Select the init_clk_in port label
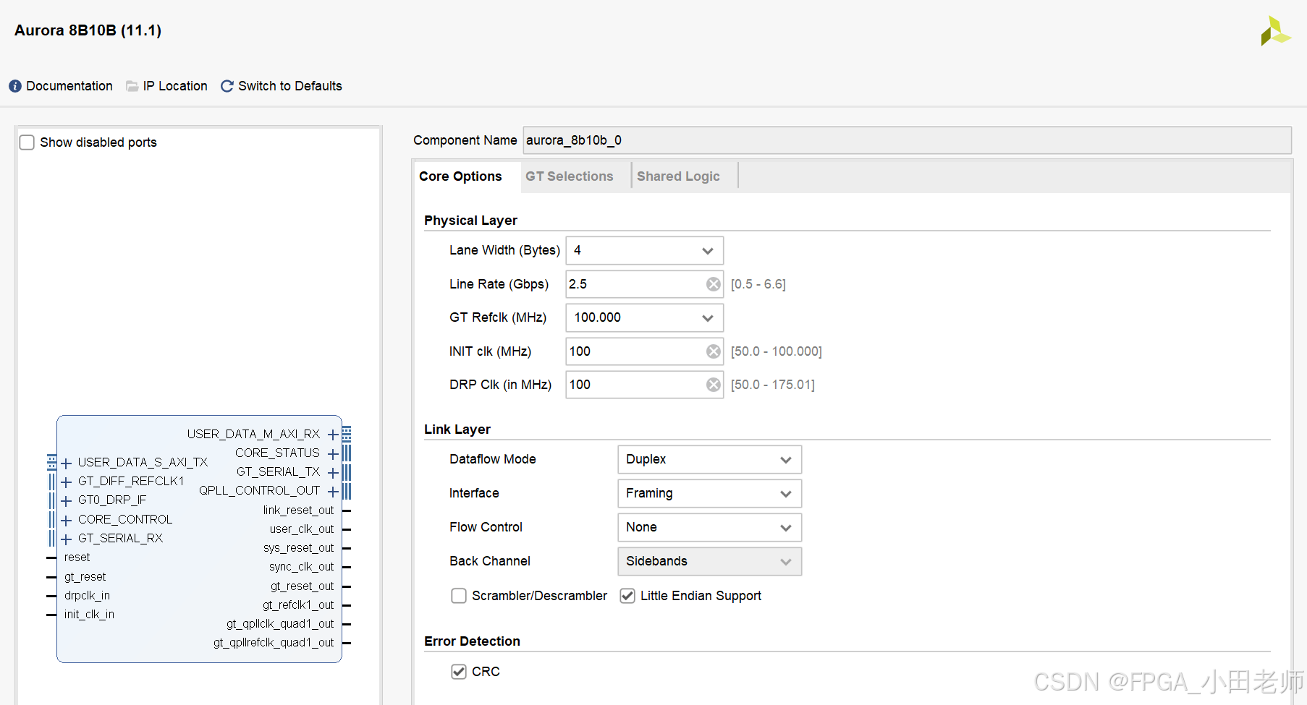Image resolution: width=1307 pixels, height=705 pixels. pyautogui.click(x=89, y=615)
